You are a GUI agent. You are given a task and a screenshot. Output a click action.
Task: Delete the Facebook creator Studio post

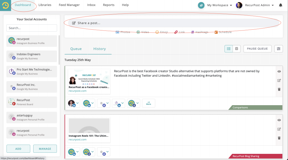[x=279, y=89]
